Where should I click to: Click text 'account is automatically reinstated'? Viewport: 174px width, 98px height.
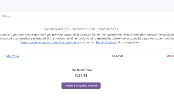point(24,38)
